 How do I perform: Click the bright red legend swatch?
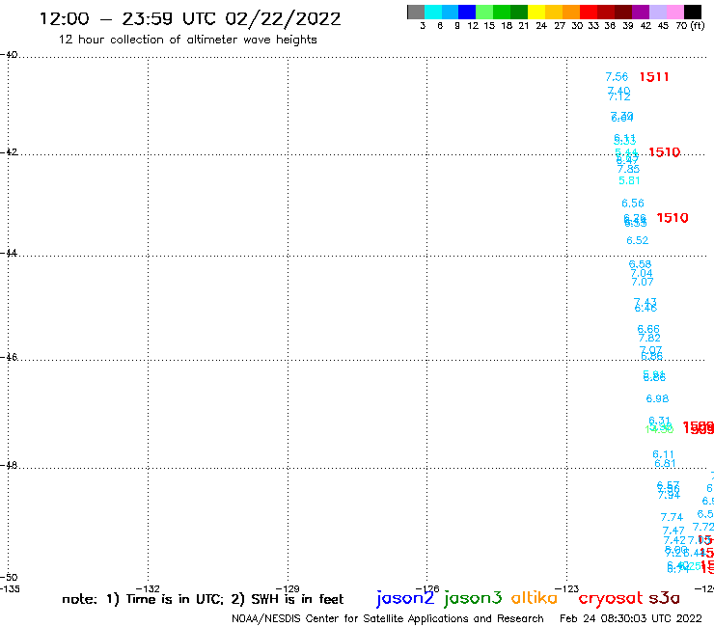pyautogui.click(x=589, y=12)
